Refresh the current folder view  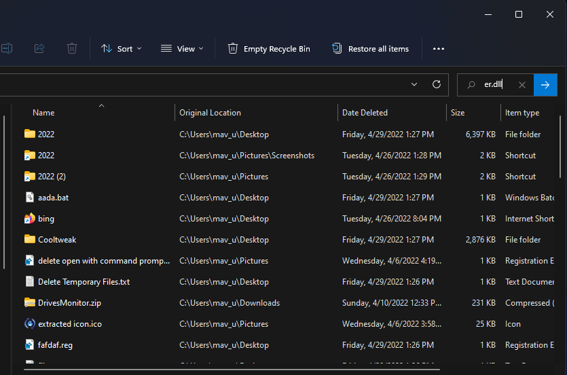point(437,85)
